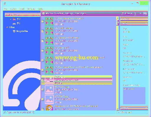The width and height of the screenshot is (151, 117).
Task: Click the Recycle Bin icon
Action: point(14,31)
